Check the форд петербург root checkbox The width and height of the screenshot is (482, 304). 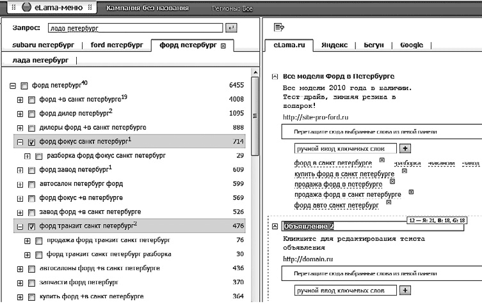[x=24, y=86]
